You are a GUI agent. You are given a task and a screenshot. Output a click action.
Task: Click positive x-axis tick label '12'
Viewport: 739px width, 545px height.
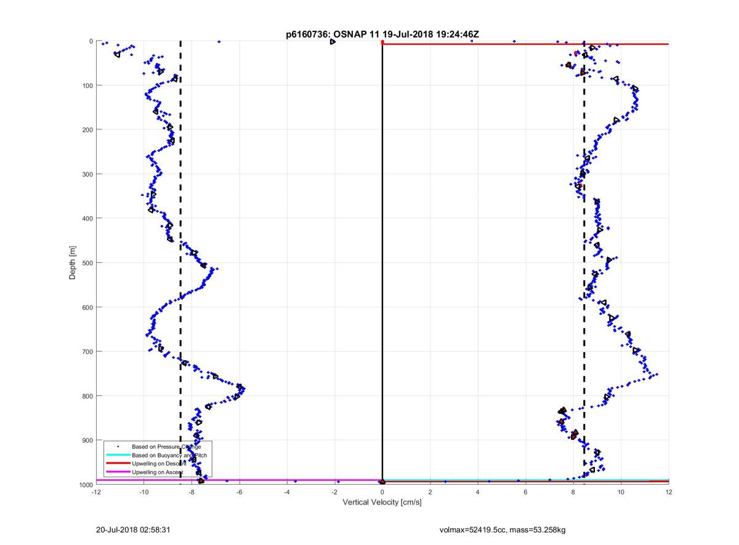669,492
